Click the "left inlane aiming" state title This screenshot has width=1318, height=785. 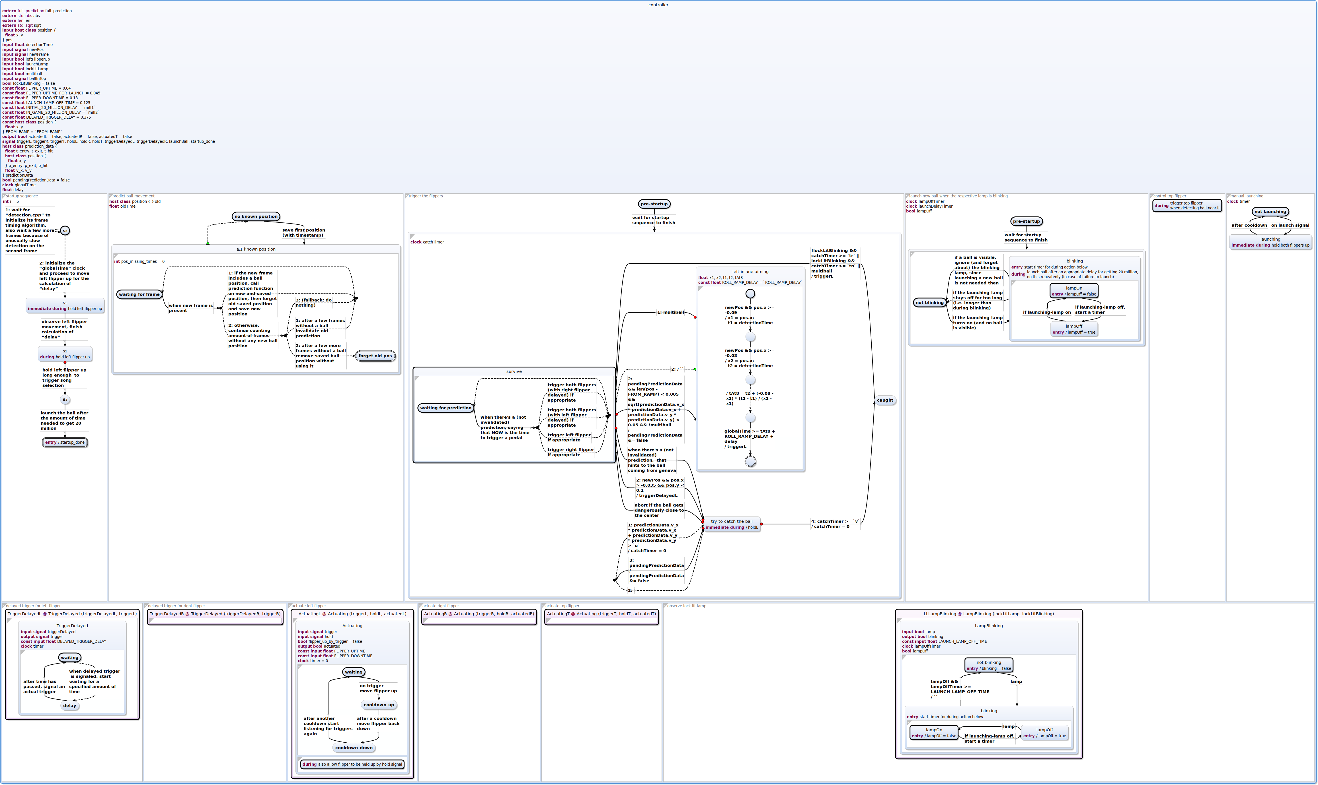coord(750,271)
